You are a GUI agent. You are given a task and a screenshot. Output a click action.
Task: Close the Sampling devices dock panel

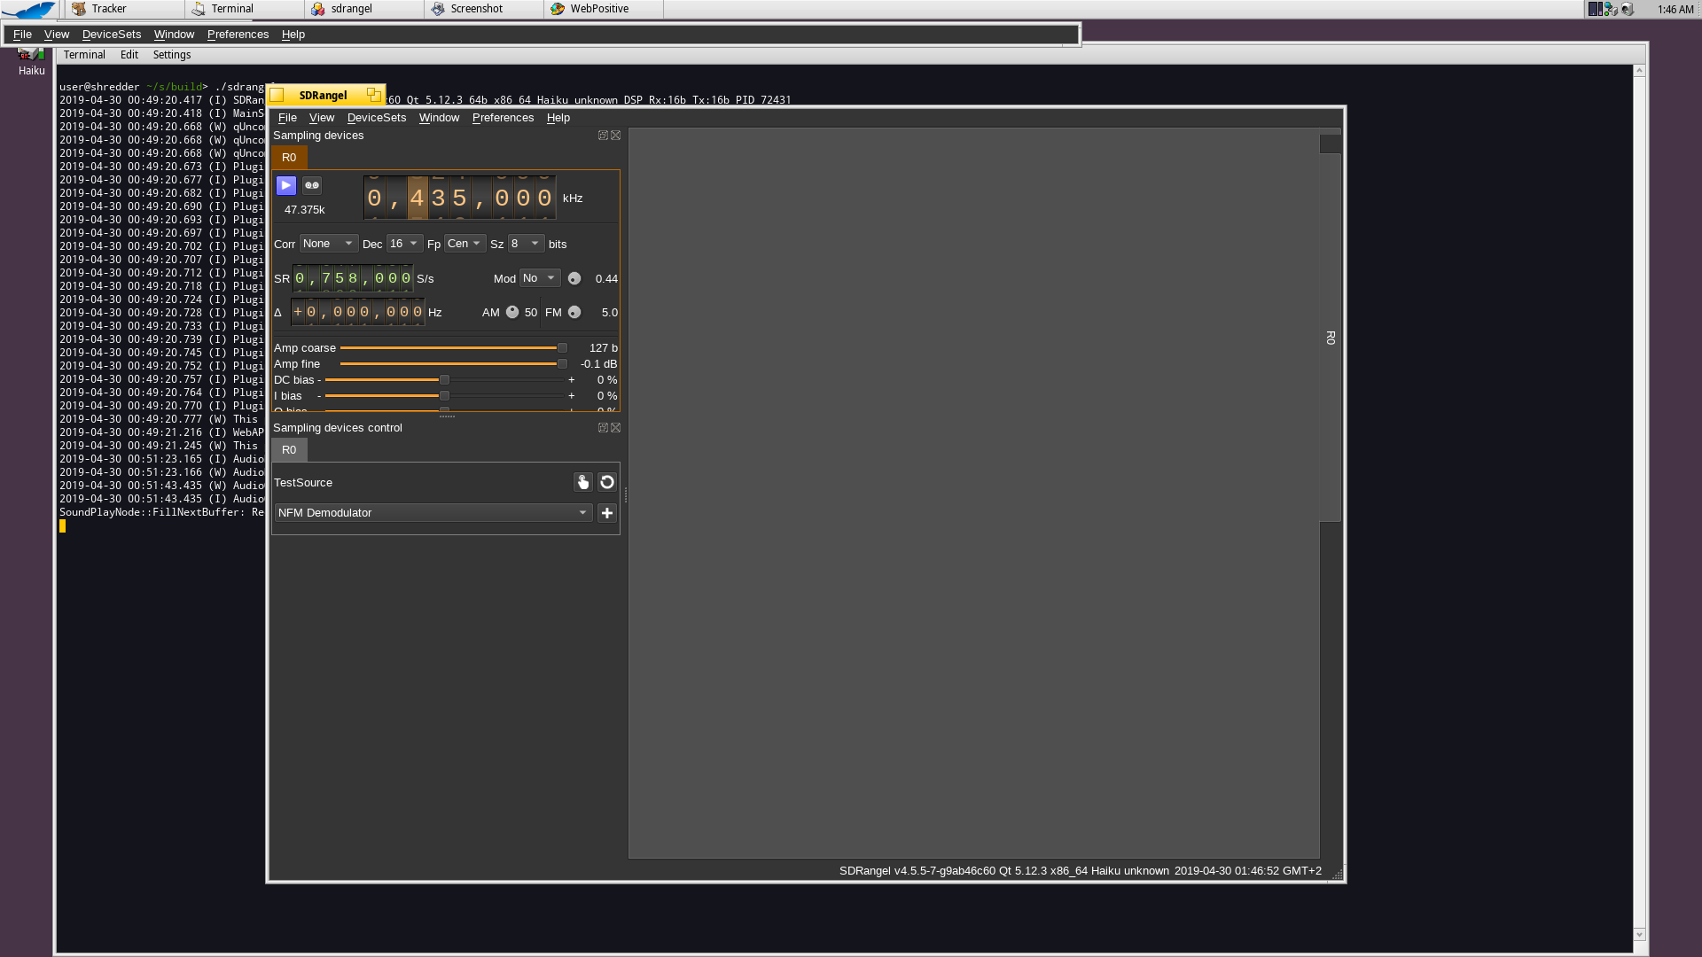[x=616, y=136]
